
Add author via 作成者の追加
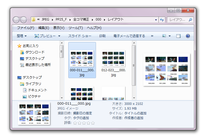click(134, 118)
